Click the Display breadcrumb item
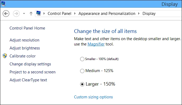 pos(149,14)
